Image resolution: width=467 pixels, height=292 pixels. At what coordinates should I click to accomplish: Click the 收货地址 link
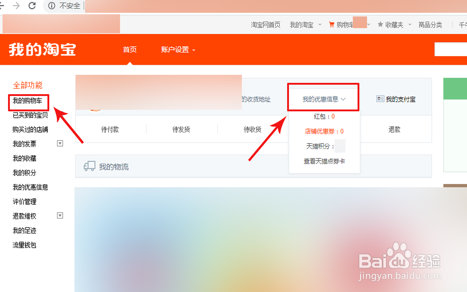click(x=256, y=99)
